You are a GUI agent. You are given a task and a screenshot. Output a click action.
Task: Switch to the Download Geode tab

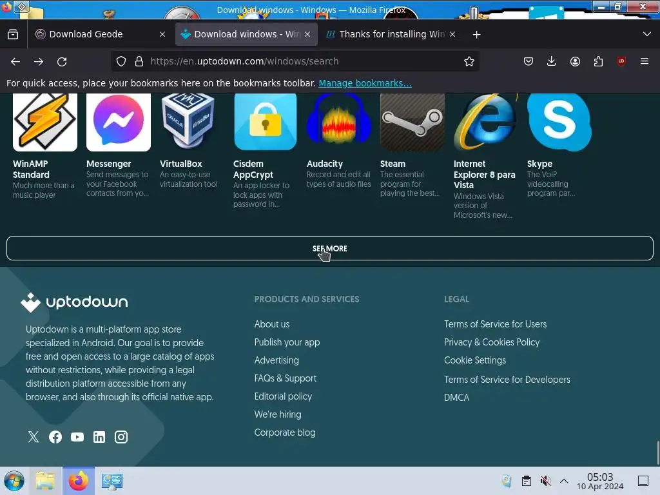[x=100, y=34]
